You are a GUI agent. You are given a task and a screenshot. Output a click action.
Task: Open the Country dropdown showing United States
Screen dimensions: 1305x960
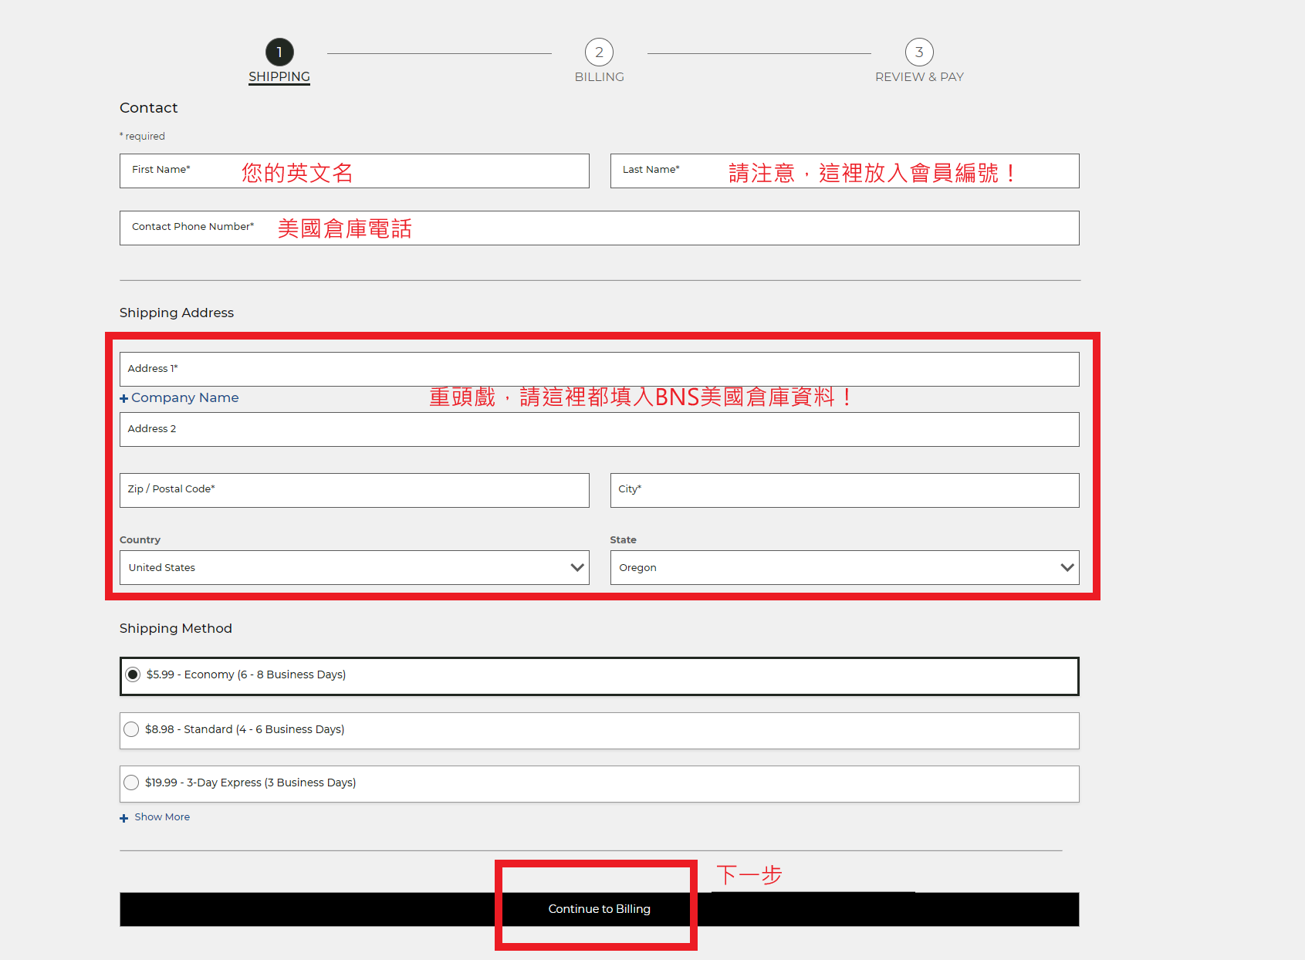(x=354, y=568)
